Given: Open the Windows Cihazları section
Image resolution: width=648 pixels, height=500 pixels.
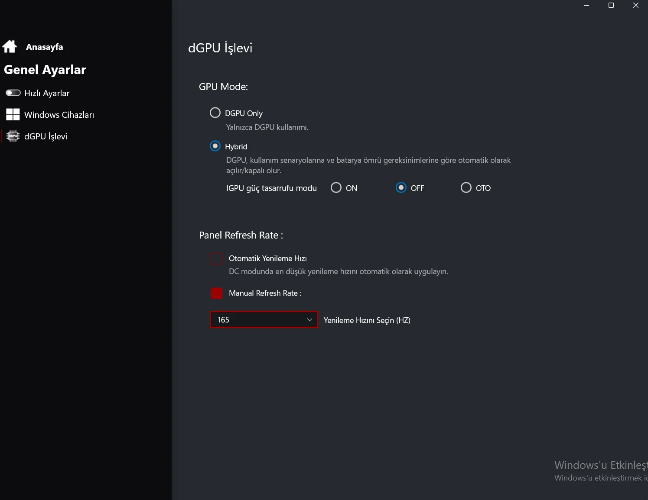Looking at the screenshot, I should 59,115.
